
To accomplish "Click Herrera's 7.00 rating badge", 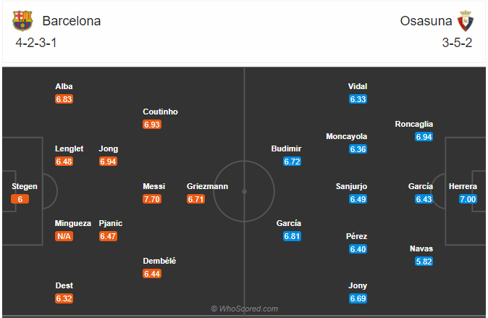I will (468, 199).
